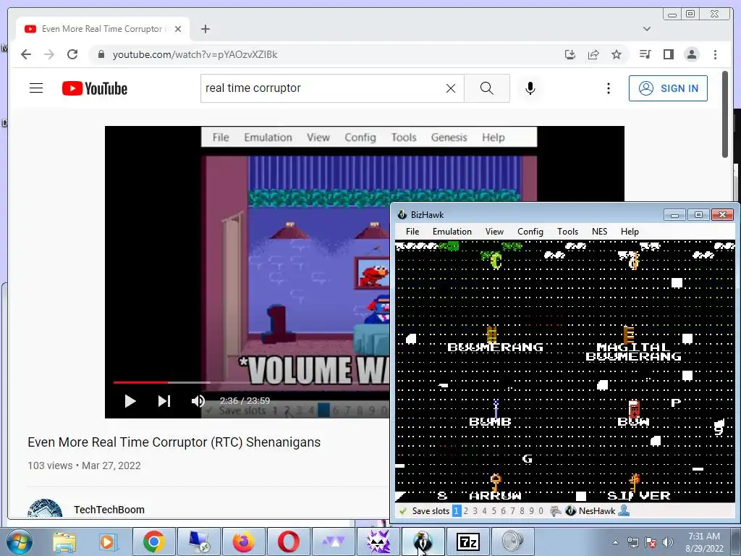
Task: Click the address bar URL in Chrome
Action: 195,54
